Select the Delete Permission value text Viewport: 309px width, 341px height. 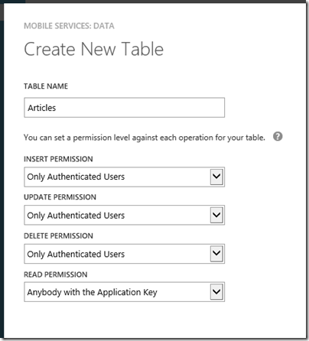click(76, 254)
